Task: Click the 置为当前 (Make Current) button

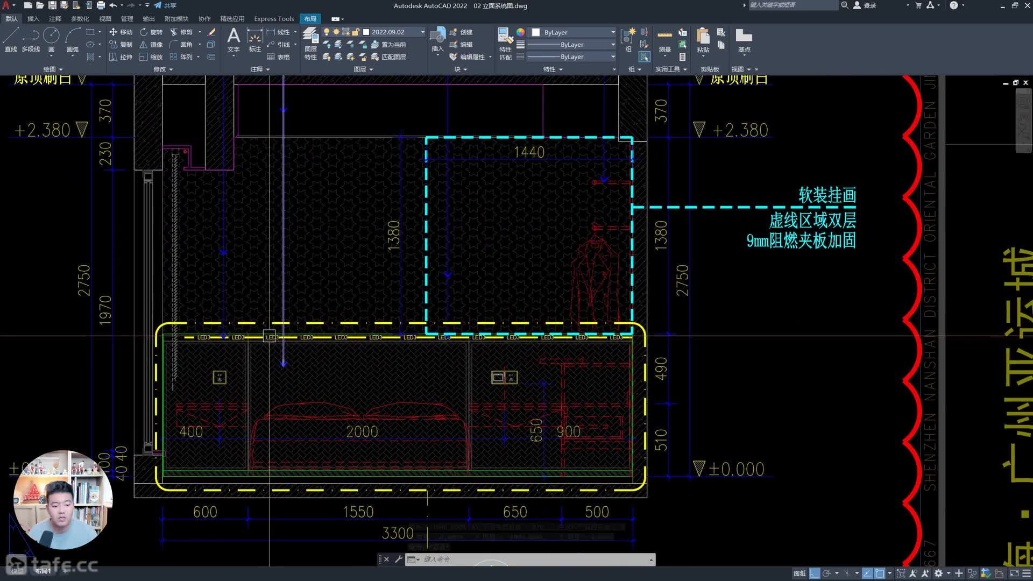Action: click(x=388, y=45)
